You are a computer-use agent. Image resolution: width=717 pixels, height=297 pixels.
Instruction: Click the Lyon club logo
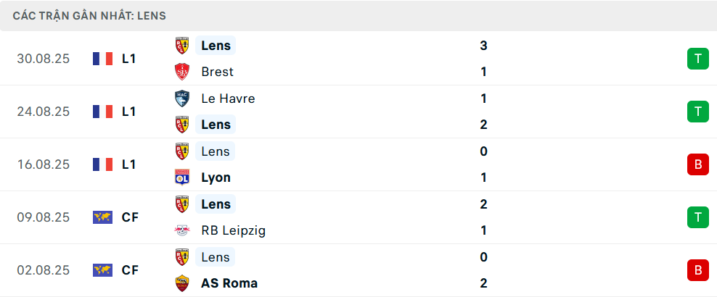[x=182, y=177]
